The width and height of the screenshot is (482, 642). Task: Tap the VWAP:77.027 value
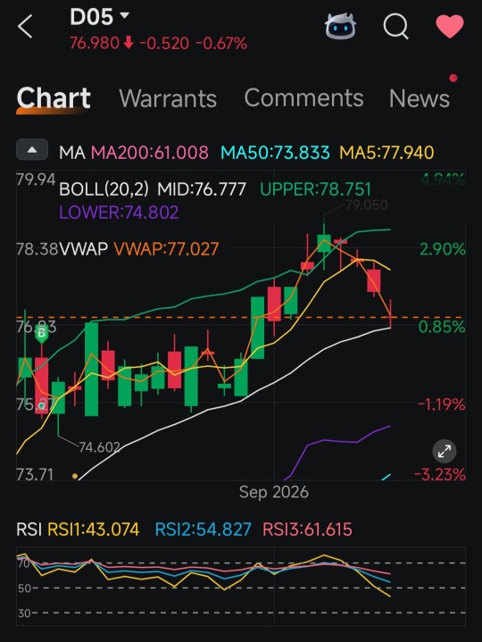(166, 249)
